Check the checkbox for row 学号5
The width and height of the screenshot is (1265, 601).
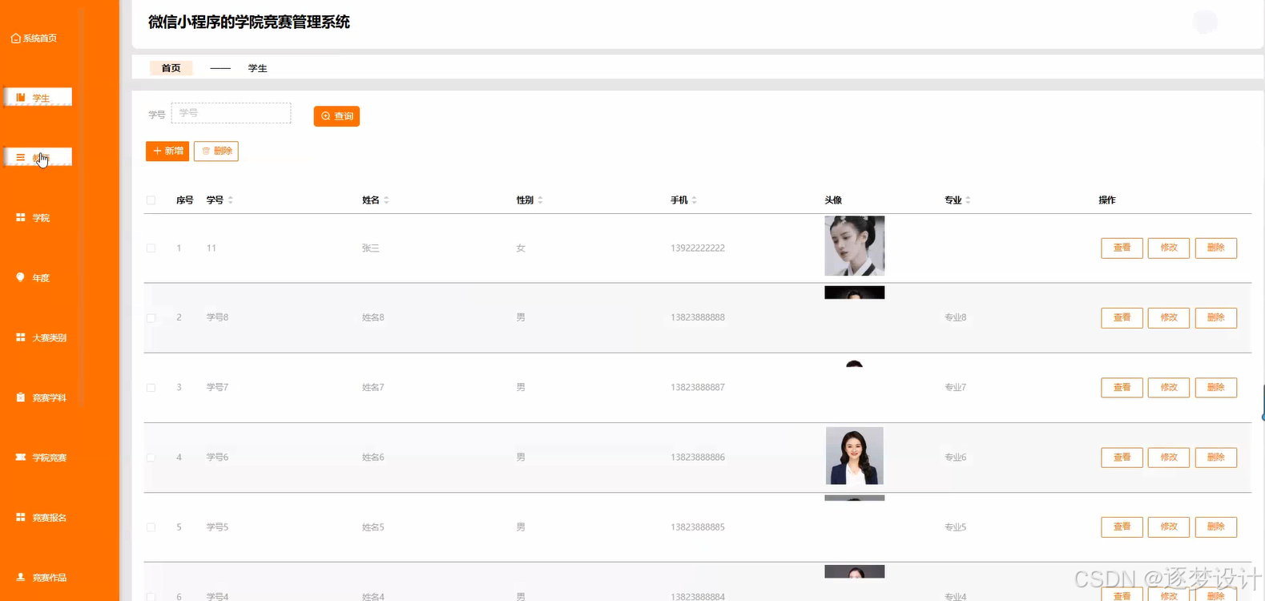[151, 527]
